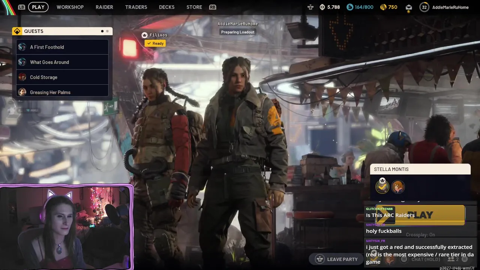
Task: Click the streamer webcam overlay
Action: 66,227
